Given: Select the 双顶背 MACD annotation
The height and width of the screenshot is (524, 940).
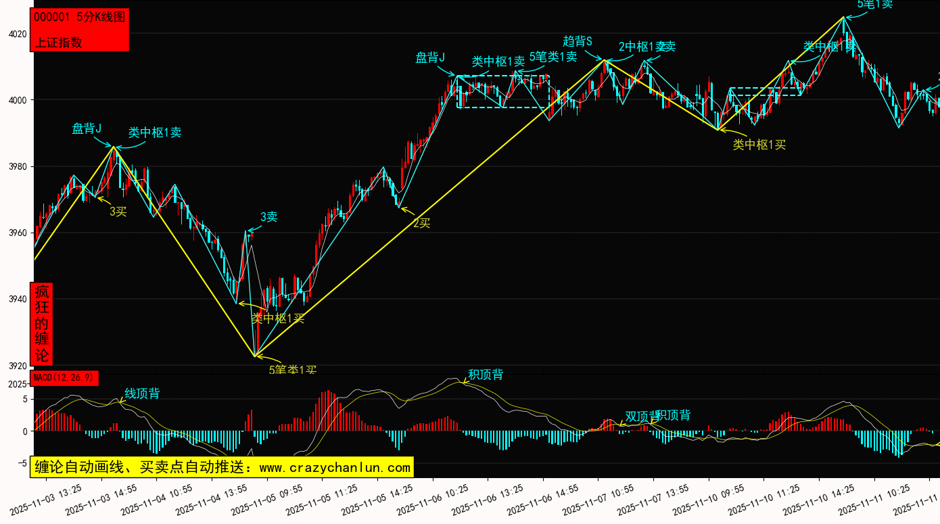Looking at the screenshot, I should click(x=640, y=416).
